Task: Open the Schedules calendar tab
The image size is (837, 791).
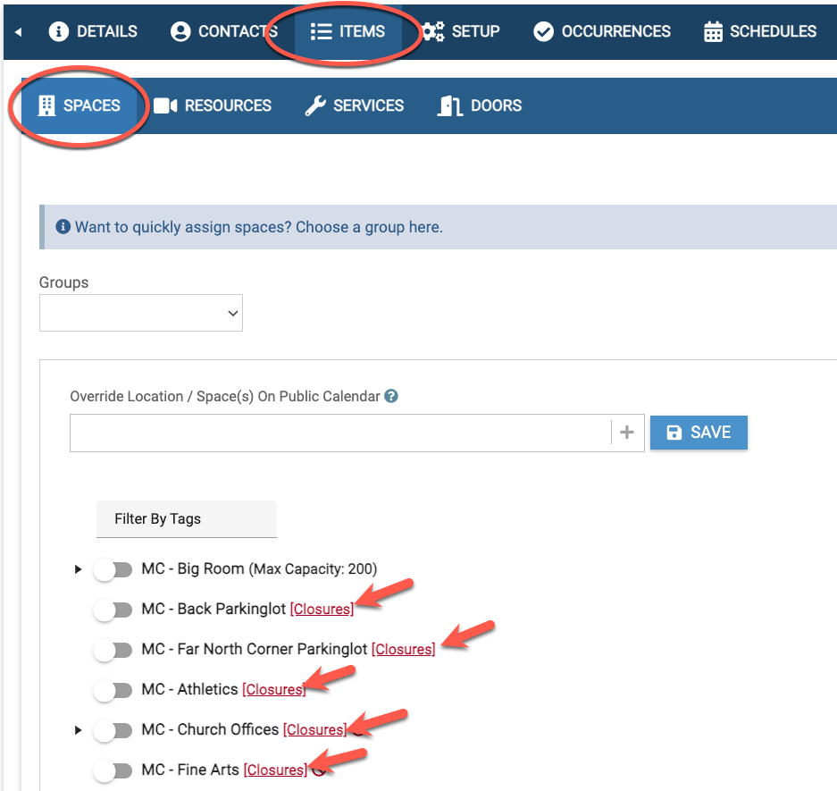Action: point(760,31)
